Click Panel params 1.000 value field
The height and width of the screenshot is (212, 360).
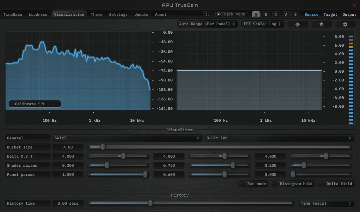[68, 174]
